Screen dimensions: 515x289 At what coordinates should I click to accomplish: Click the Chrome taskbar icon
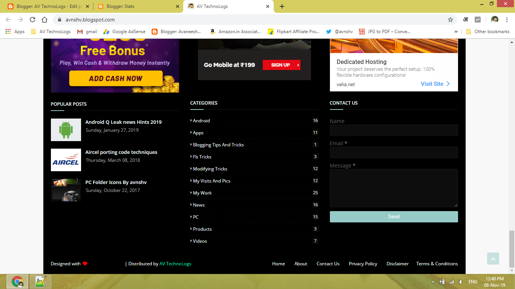coord(17,281)
